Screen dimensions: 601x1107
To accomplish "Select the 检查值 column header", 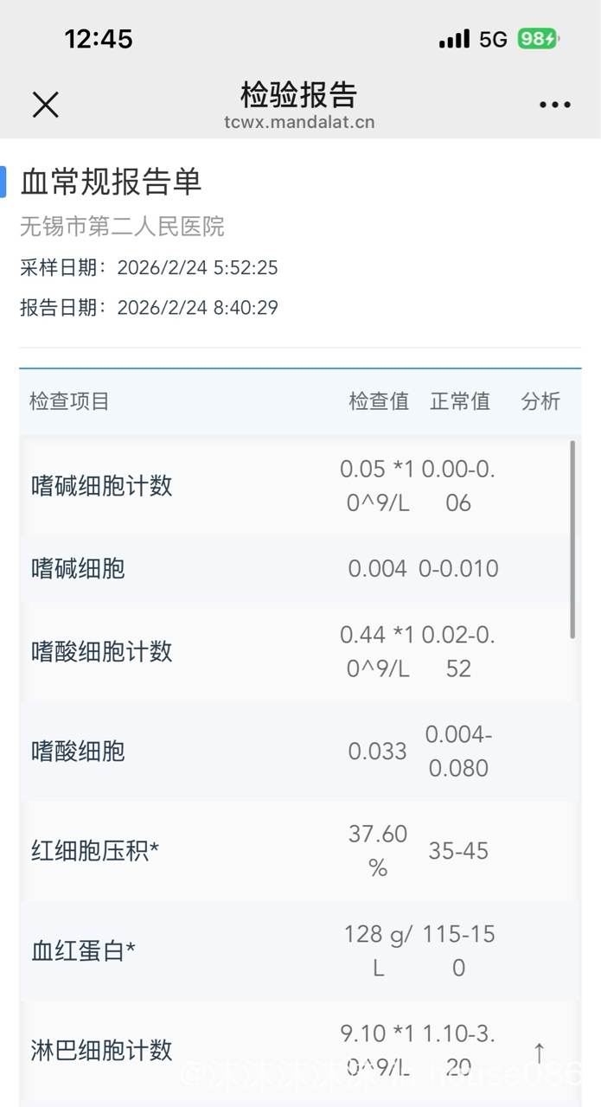I will (x=379, y=401).
